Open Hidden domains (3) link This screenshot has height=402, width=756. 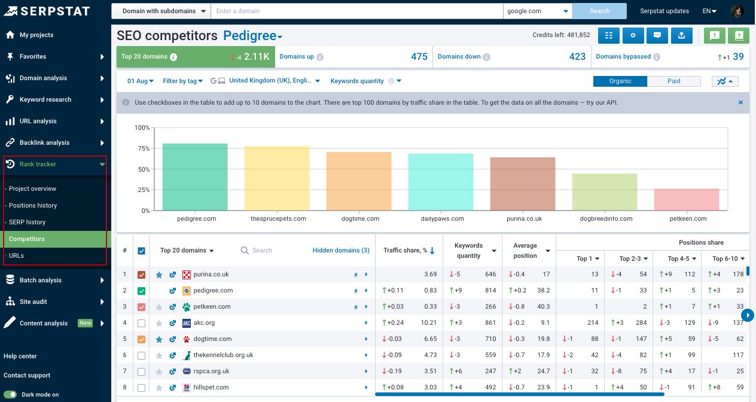(x=341, y=251)
